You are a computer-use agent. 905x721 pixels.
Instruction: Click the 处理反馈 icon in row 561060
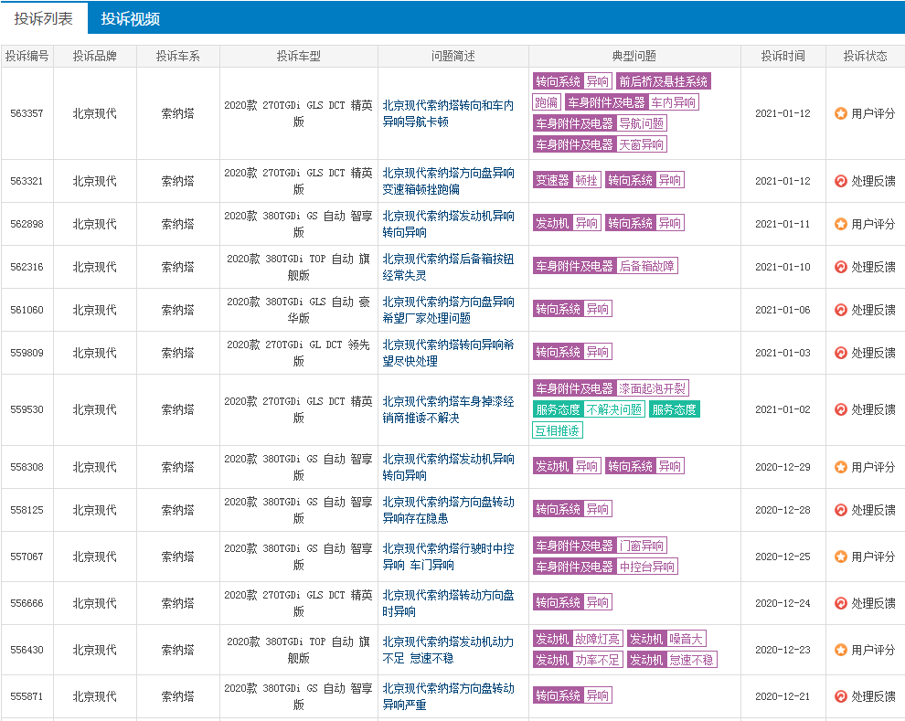(x=841, y=310)
